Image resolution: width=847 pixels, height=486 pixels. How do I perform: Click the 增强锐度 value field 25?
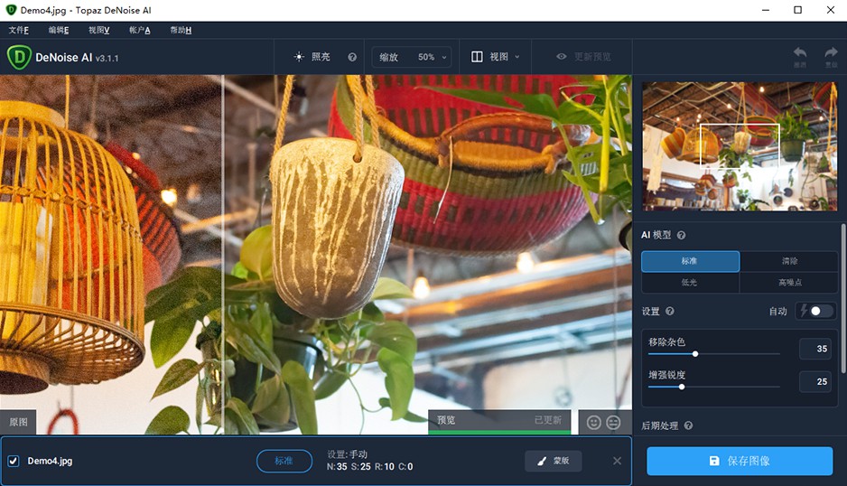815,382
